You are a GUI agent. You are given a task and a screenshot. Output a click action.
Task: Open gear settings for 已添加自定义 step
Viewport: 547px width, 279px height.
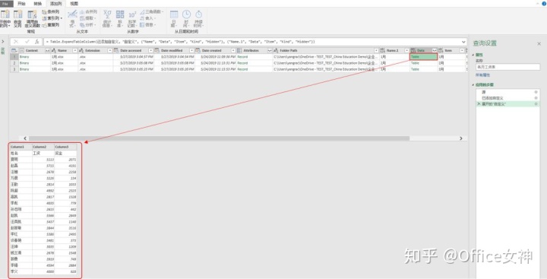536,98
